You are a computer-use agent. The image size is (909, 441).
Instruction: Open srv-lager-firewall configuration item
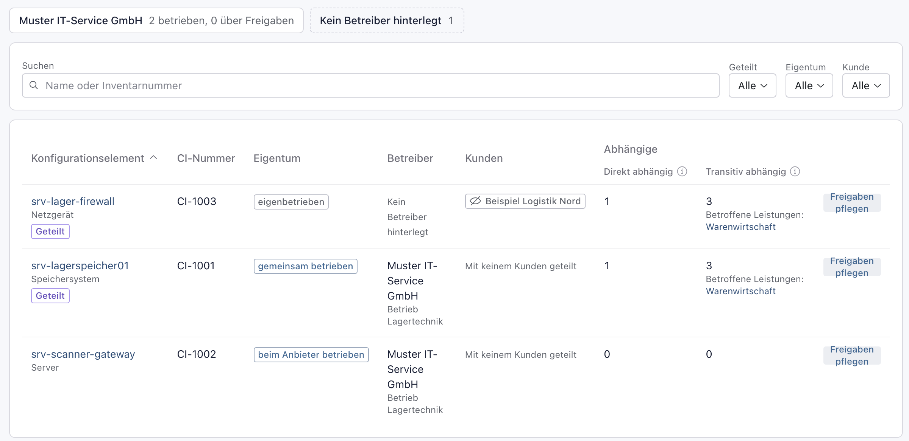(73, 201)
